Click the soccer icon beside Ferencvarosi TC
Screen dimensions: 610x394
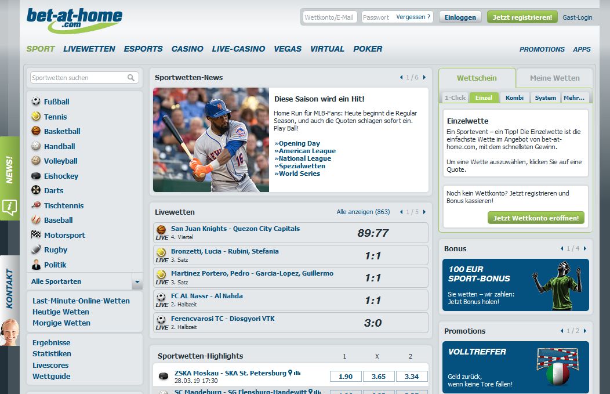pos(161,319)
